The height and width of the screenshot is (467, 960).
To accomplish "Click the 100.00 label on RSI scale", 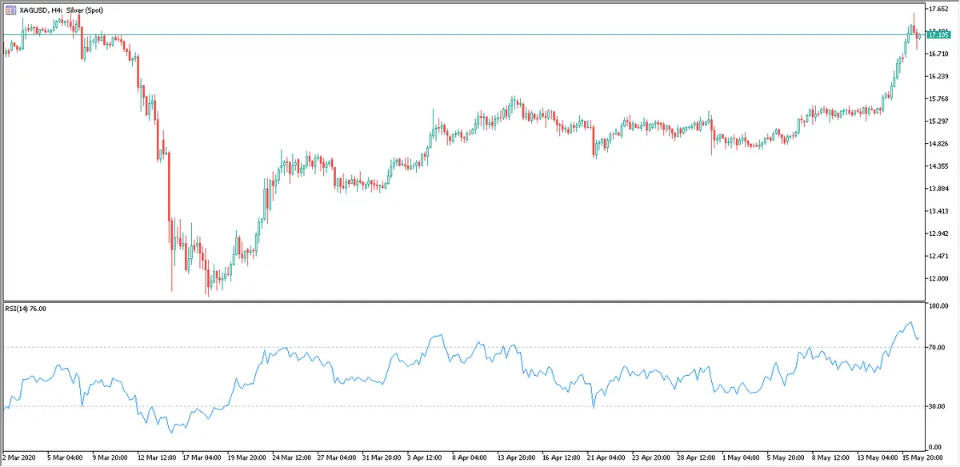I will 938,306.
